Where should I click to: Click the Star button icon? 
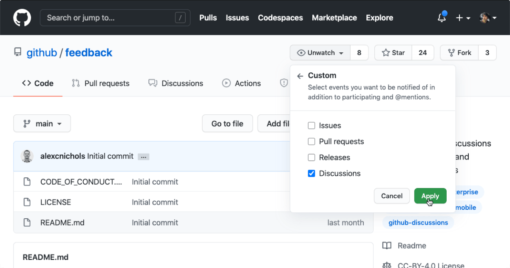coord(386,53)
